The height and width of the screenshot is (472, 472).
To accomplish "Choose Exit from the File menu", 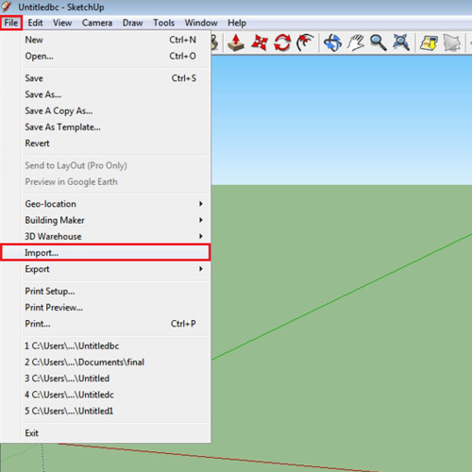I will click(x=106, y=433).
